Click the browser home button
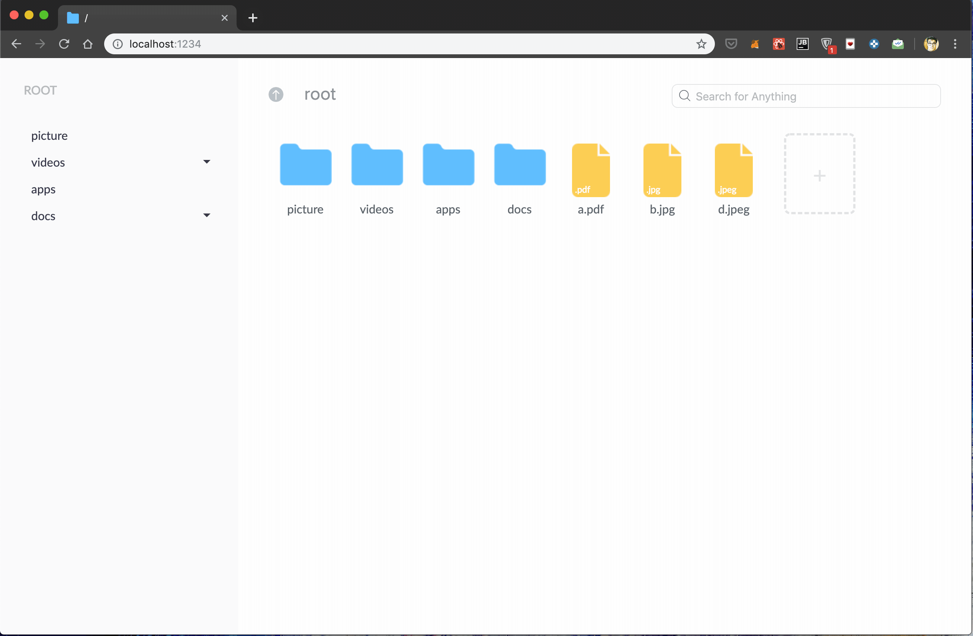 point(88,44)
